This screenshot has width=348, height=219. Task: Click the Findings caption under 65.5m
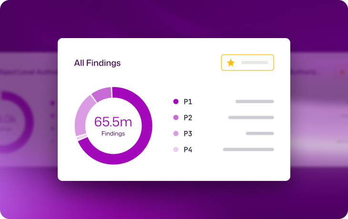[x=113, y=134]
